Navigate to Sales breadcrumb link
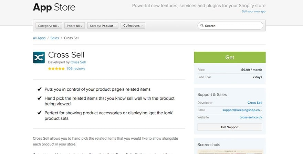 (54, 38)
